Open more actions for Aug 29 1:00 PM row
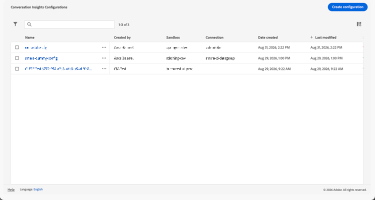Image resolution: width=375 pixels, height=200 pixels. point(104,58)
